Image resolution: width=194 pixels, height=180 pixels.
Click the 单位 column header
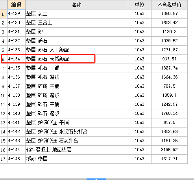pos(140,5)
